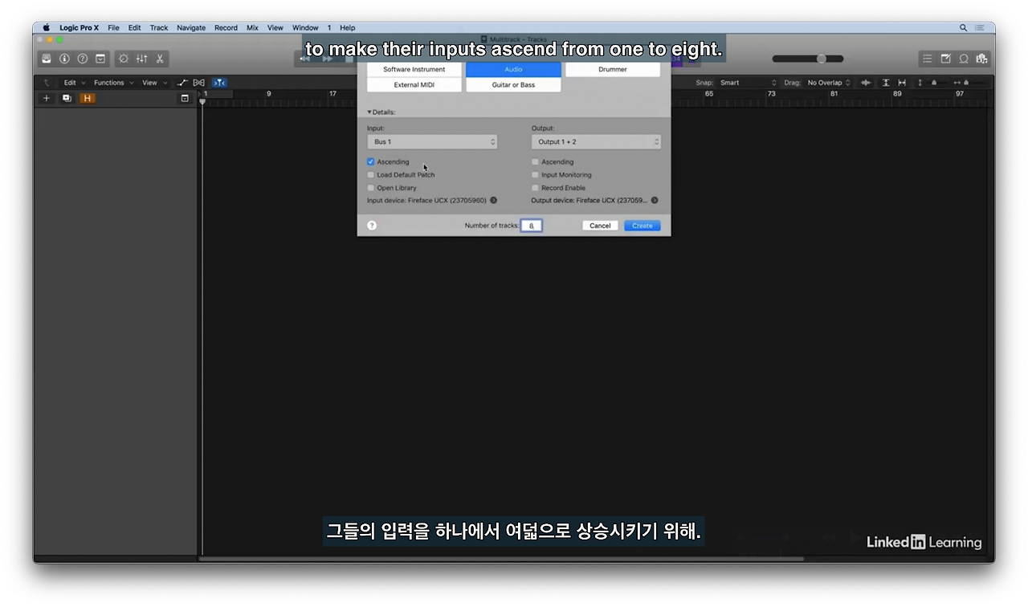Open the Mixer sliders button
The height and width of the screenshot is (607, 1028).
141,59
